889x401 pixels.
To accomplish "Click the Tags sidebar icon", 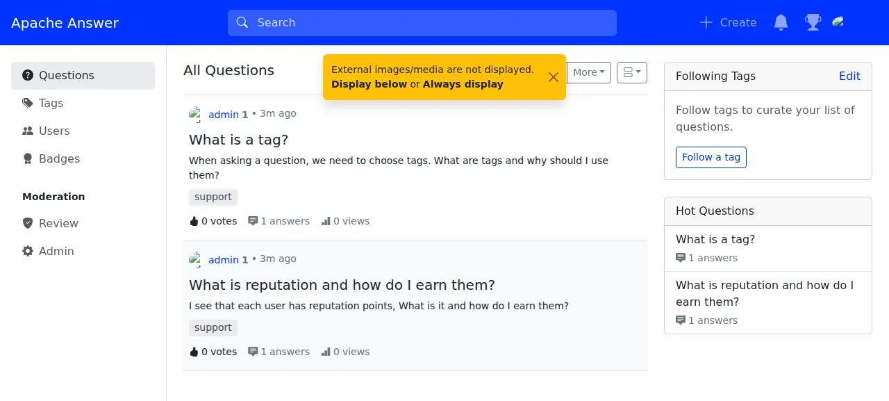I will (x=28, y=103).
